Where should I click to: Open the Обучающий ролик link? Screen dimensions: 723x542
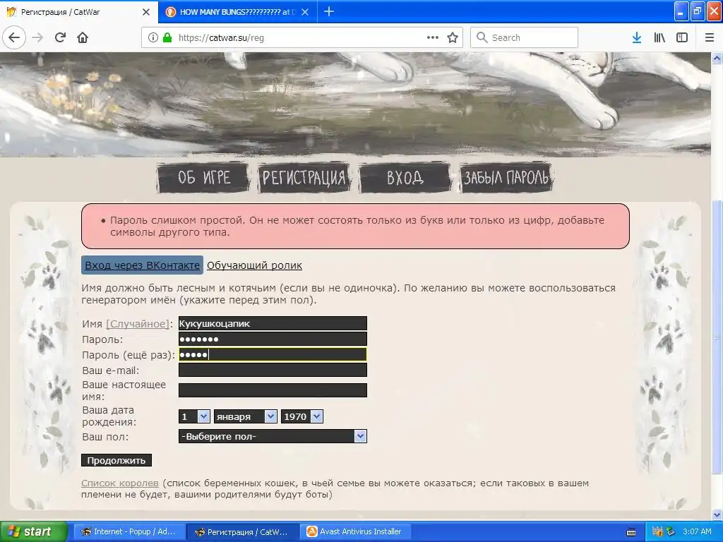[x=254, y=265]
